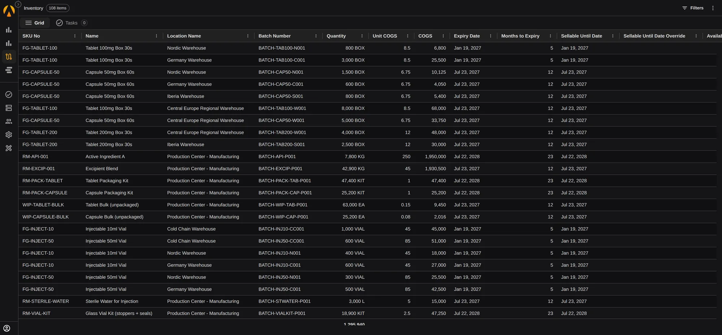Screen dimensions: 722x335
Task: Switch to the Tasks tab
Action: coord(71,23)
